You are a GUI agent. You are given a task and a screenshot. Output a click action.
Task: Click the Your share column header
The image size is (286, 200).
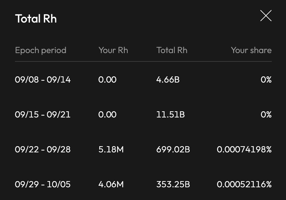click(251, 50)
